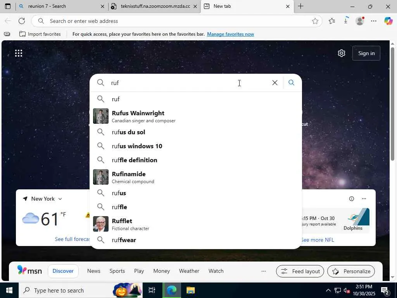Image resolution: width=397 pixels, height=298 pixels.
Task: Choose the Rufinamide chemical compound suggestion
Action: pyautogui.click(x=196, y=177)
